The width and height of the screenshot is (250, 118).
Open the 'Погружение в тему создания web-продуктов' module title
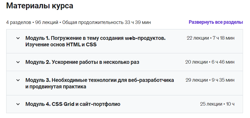[x=95, y=38]
